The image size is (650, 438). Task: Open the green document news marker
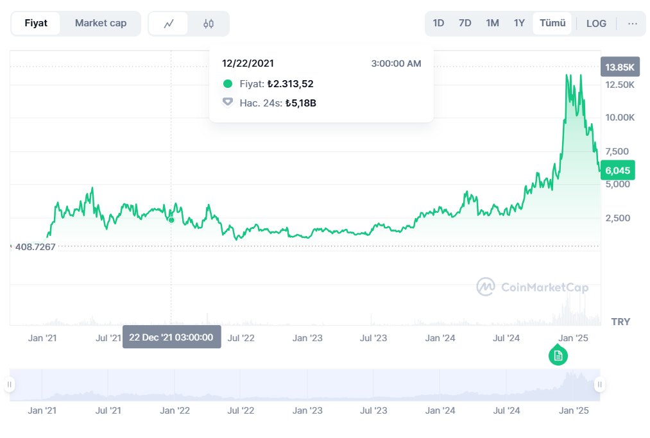click(558, 355)
